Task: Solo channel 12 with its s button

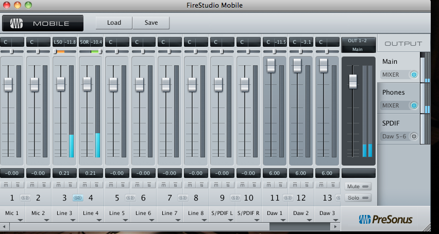Action: [307, 185]
